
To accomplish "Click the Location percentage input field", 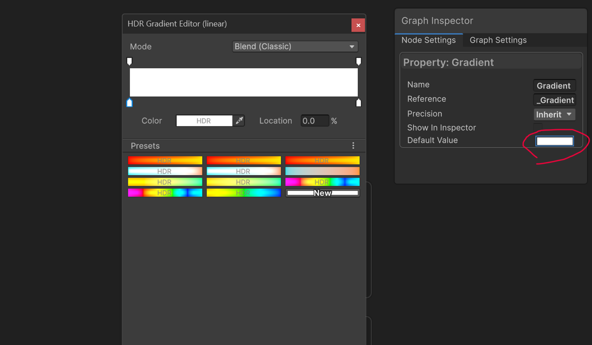I will tap(314, 121).
